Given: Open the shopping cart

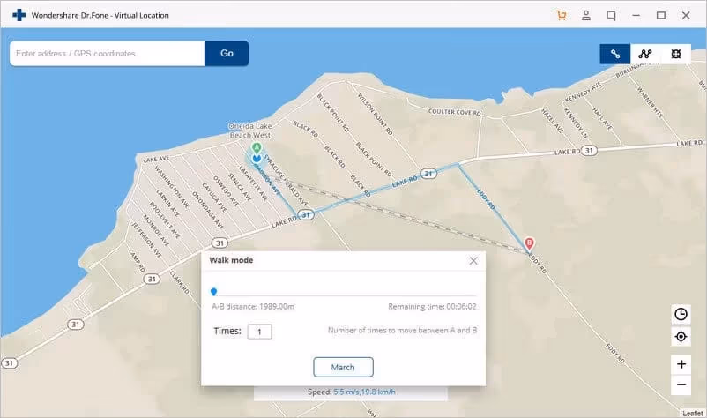Looking at the screenshot, I should (561, 15).
